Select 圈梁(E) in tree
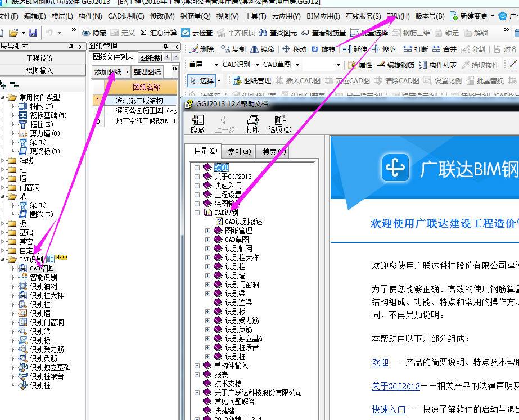This screenshot has width=519, height=420. click(x=42, y=214)
